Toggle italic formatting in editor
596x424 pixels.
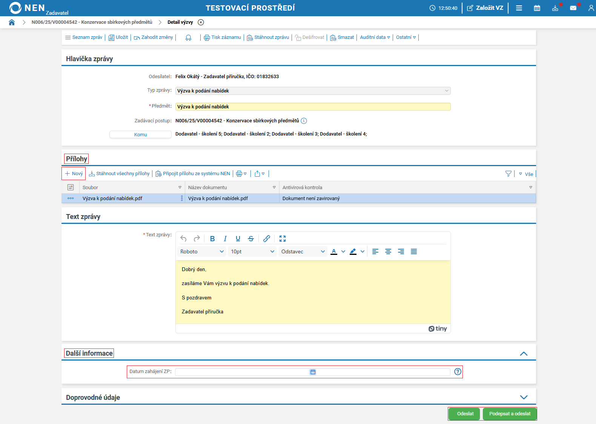click(225, 239)
